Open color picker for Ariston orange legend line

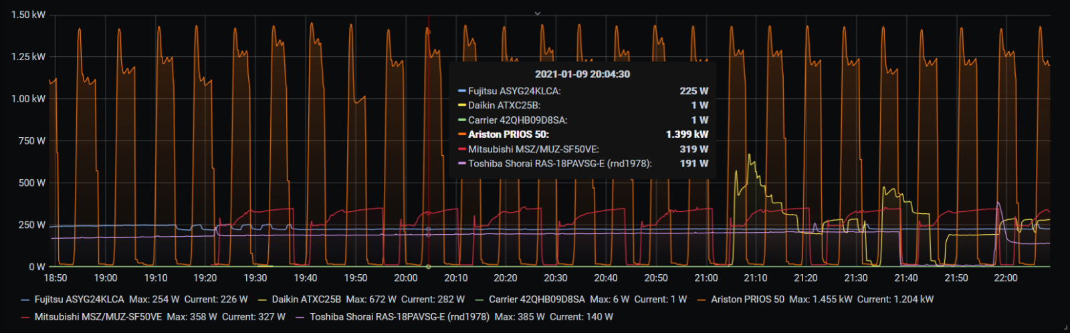point(702,300)
